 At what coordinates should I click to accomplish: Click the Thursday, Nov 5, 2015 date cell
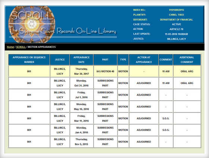(81, 142)
